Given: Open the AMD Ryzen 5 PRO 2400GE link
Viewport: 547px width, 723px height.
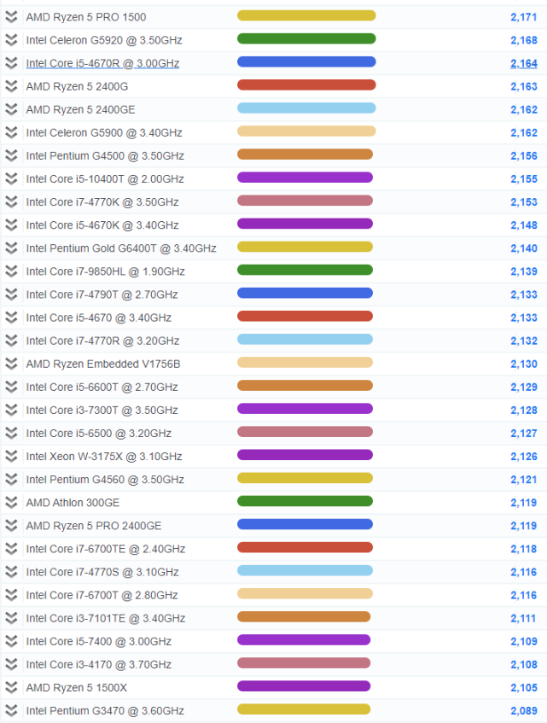Looking at the screenshot, I should (x=94, y=526).
